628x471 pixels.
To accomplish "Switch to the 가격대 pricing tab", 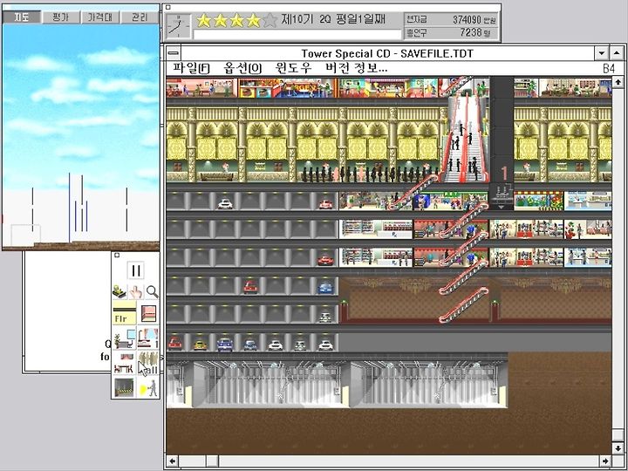I will (100, 17).
